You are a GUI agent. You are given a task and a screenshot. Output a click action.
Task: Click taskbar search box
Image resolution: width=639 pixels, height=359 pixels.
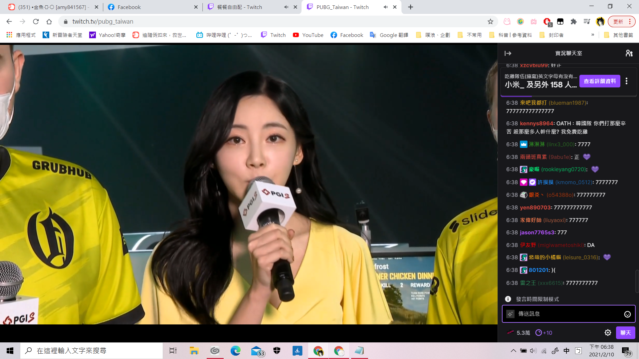[92, 351]
